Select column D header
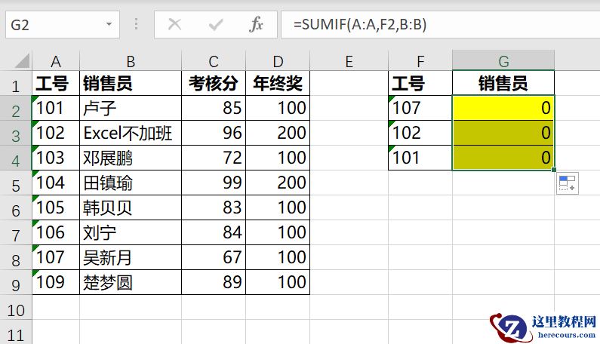The height and width of the screenshot is (344, 600). (x=278, y=61)
